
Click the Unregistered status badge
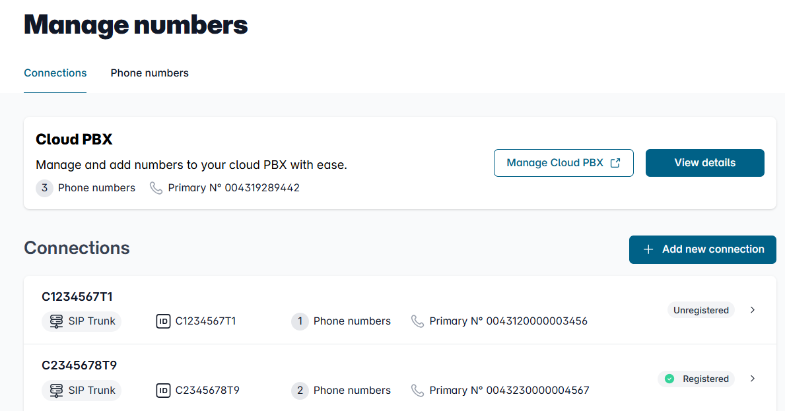click(700, 310)
